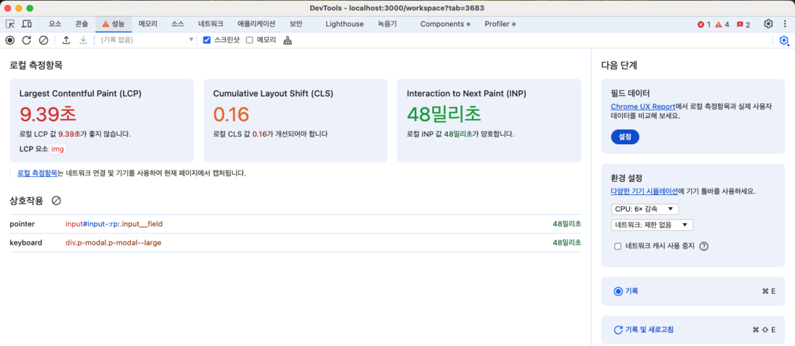Click the Largest Contentful Paint (LCP) heading
This screenshot has height=346, width=795.
coord(80,93)
